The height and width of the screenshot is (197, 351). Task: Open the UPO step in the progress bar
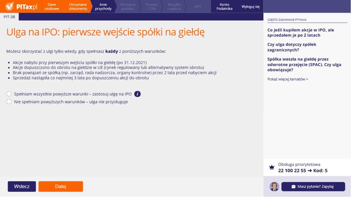(197, 6)
